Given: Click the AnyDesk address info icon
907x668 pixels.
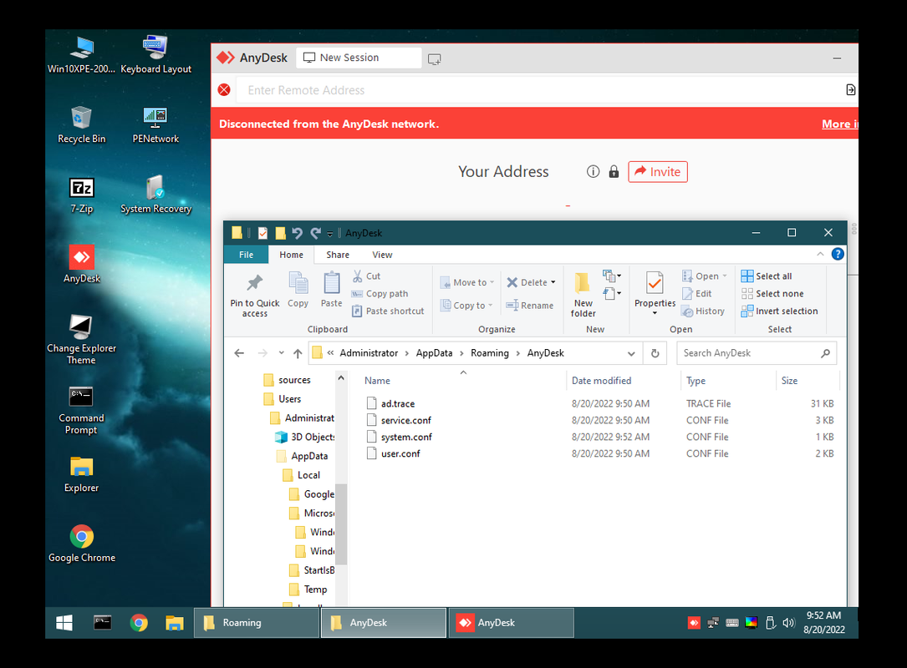Looking at the screenshot, I should (x=593, y=172).
